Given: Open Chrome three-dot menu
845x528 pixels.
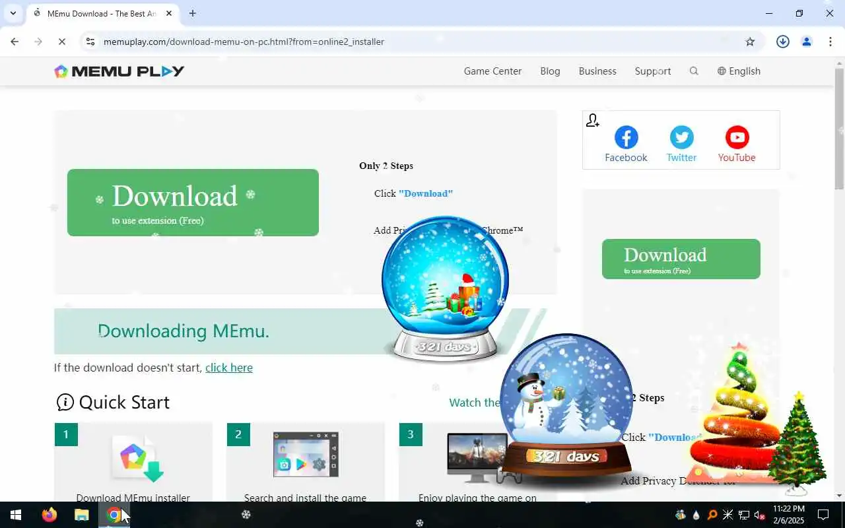Looking at the screenshot, I should [x=830, y=42].
